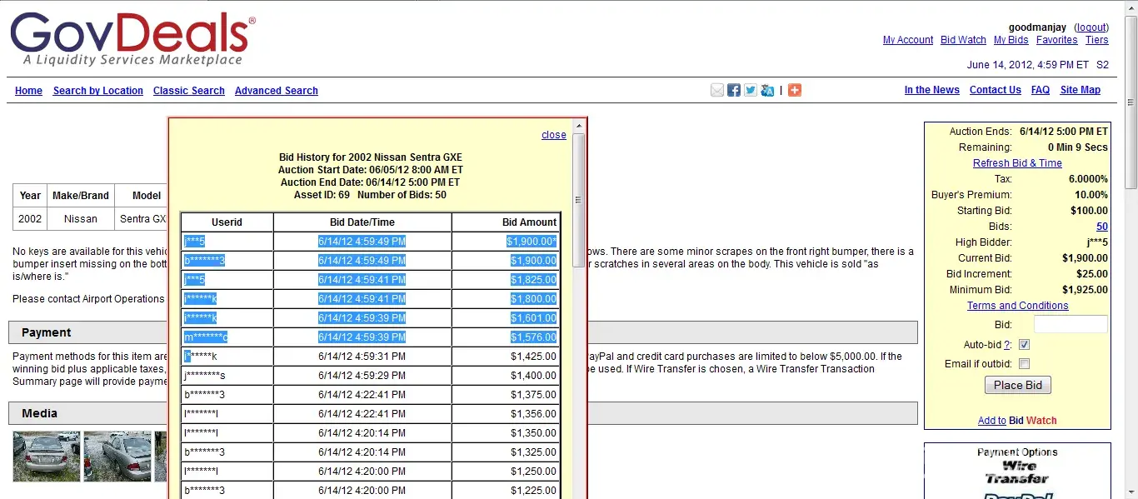
Task: Open first car photo thumbnail in Media
Action: pyautogui.click(x=47, y=457)
